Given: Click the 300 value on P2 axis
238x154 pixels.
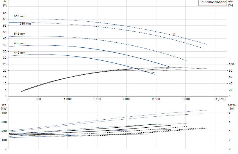Looking at the screenshot, I should pyautogui.click(x=4, y=122).
